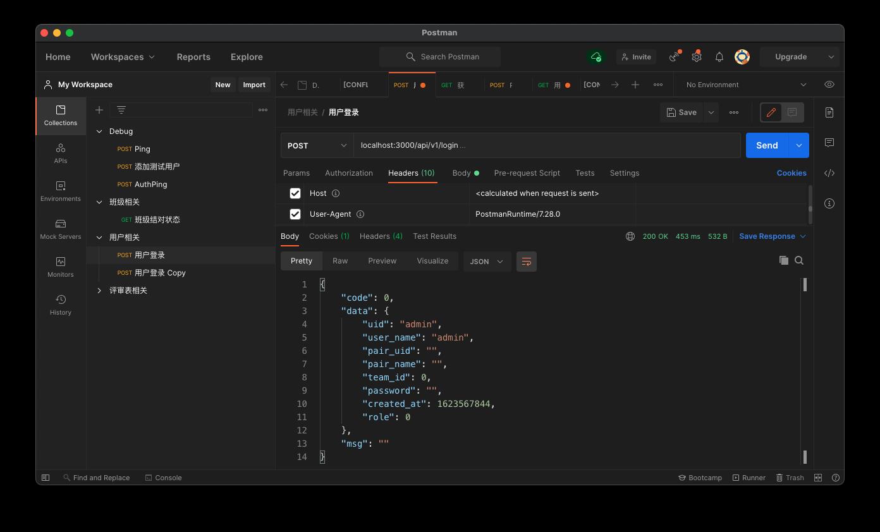Click the request URL input field
Viewport: 880px width, 532px height.
pyautogui.click(x=547, y=145)
